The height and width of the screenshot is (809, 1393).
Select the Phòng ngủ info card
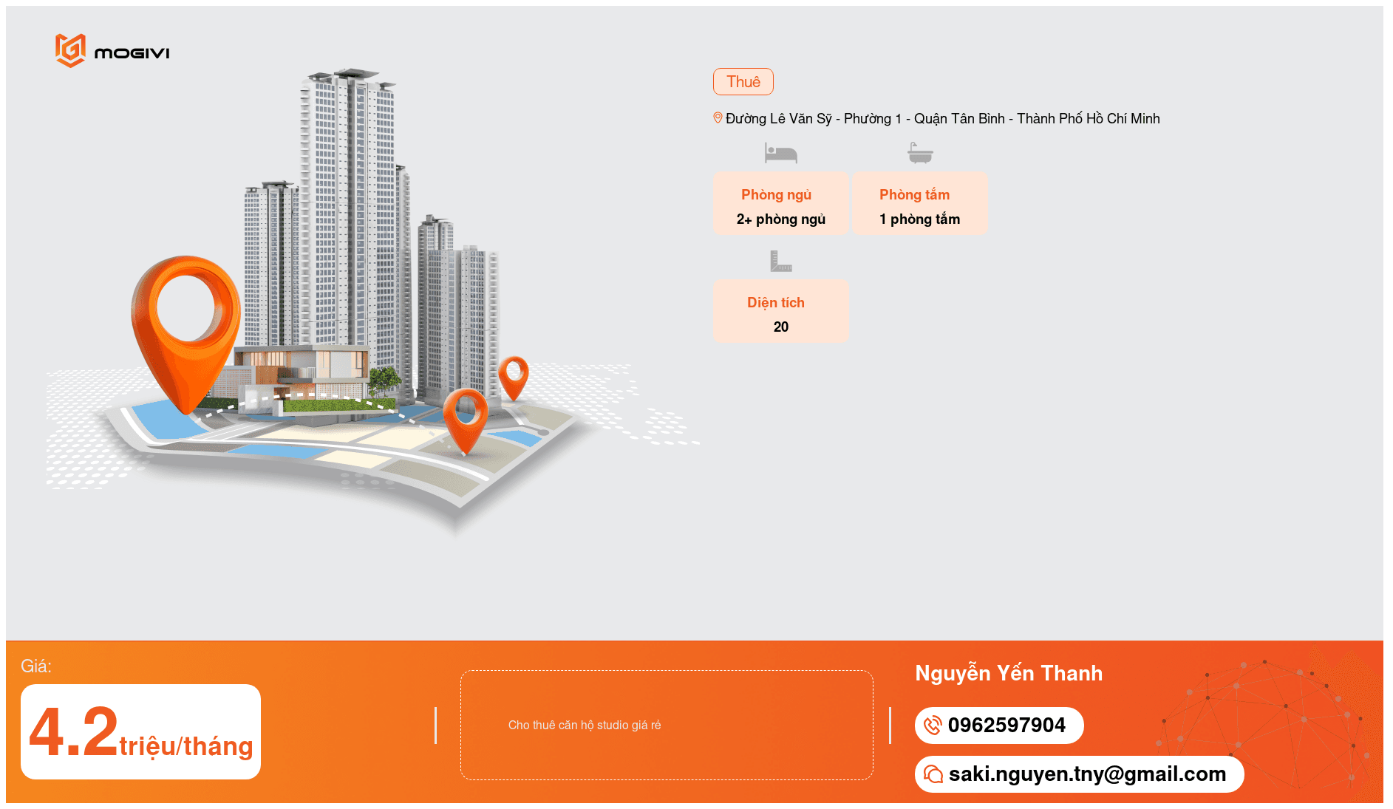[x=780, y=204]
